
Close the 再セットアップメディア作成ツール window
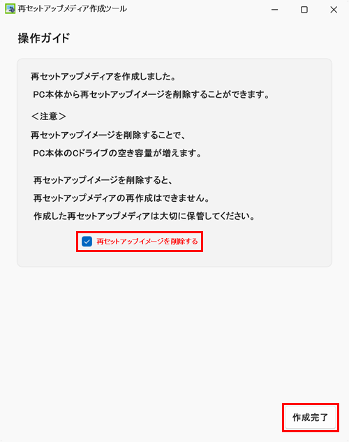coord(334,10)
